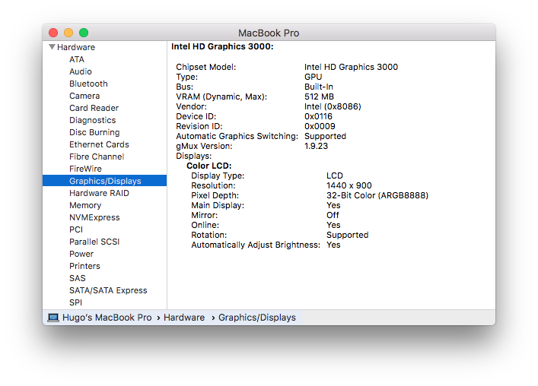Click the Automatically Adjust Brightness label

[x=256, y=245]
